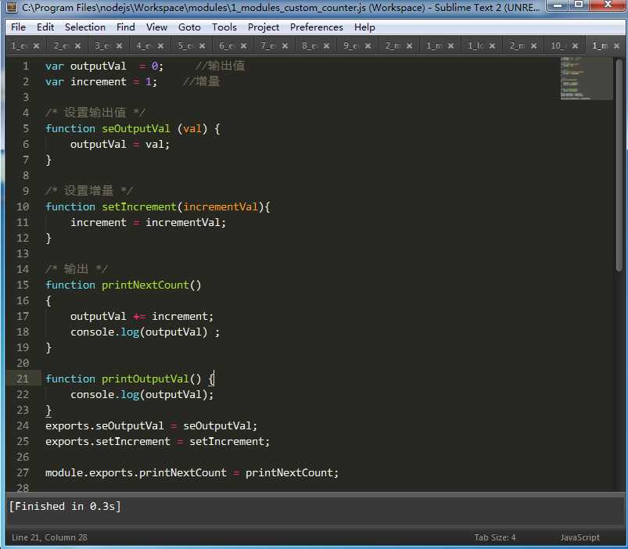
Task: Click the 'increment = incrementVal;' statement
Action: 148,222
